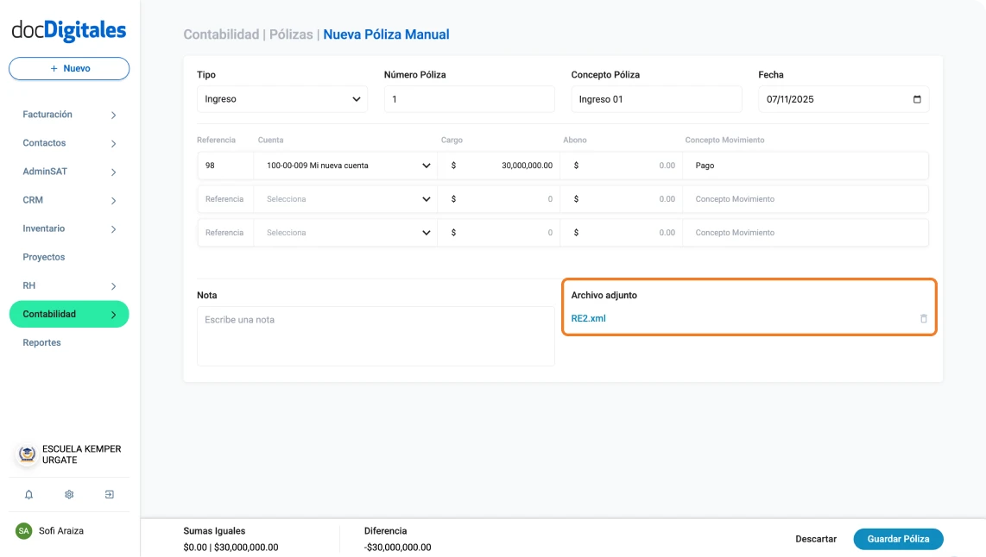The width and height of the screenshot is (986, 557).
Task: Open the calendar picker in Fecha field
Action: click(x=916, y=99)
